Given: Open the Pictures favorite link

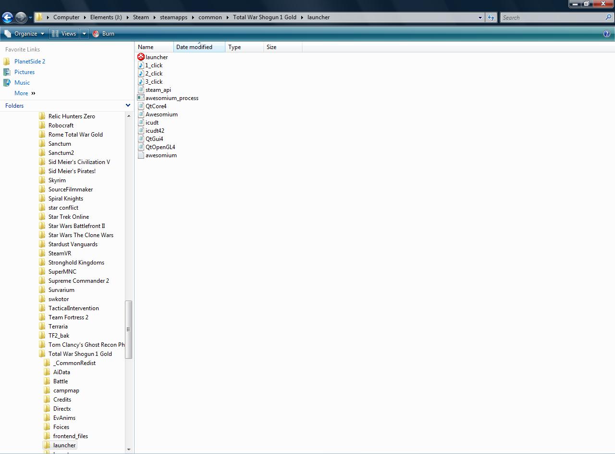Looking at the screenshot, I should point(25,72).
